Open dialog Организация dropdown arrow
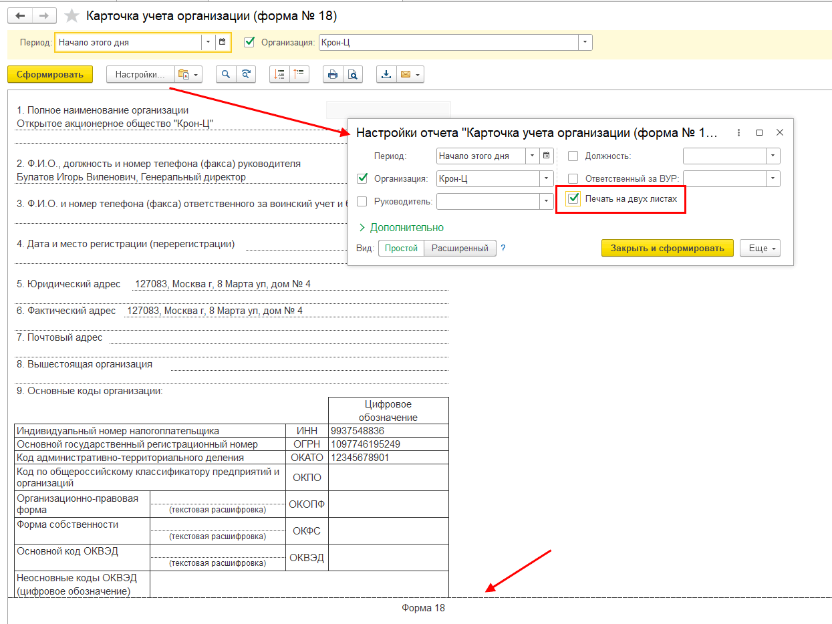 [547, 178]
